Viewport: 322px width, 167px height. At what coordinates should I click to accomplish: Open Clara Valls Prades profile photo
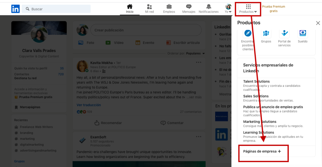tap(39, 34)
